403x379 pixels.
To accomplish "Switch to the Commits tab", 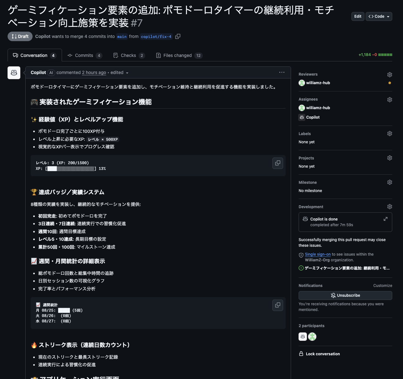I will [x=84, y=55].
